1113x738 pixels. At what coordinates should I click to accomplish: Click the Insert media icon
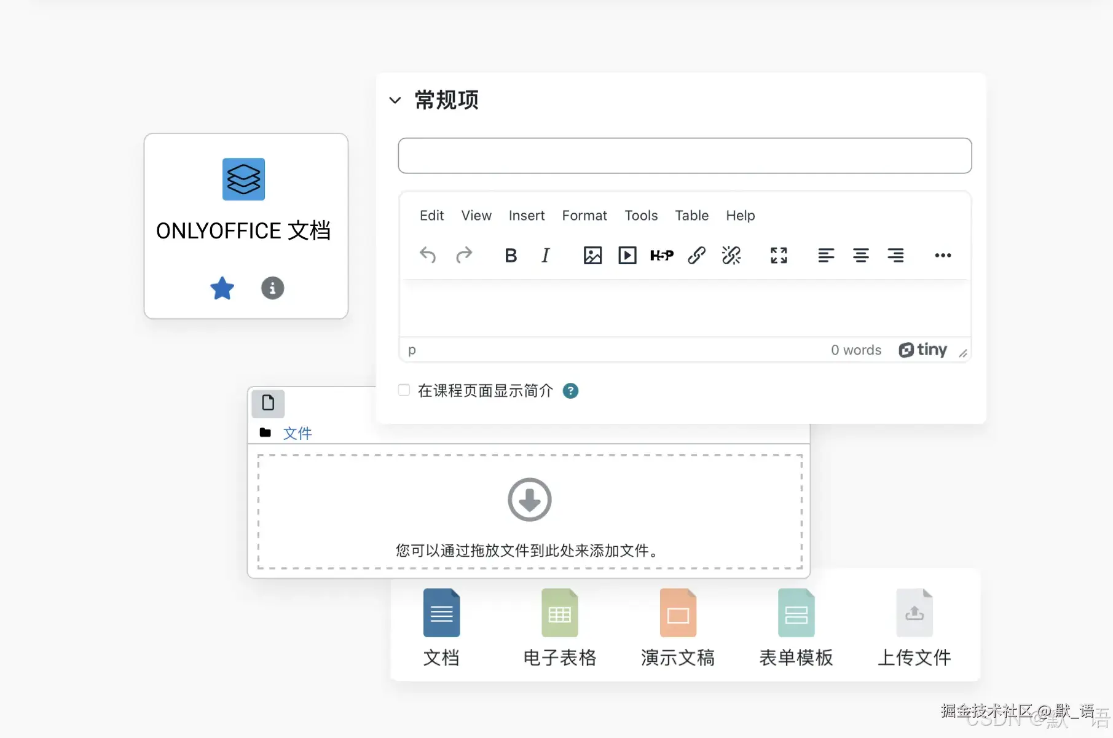coord(627,255)
